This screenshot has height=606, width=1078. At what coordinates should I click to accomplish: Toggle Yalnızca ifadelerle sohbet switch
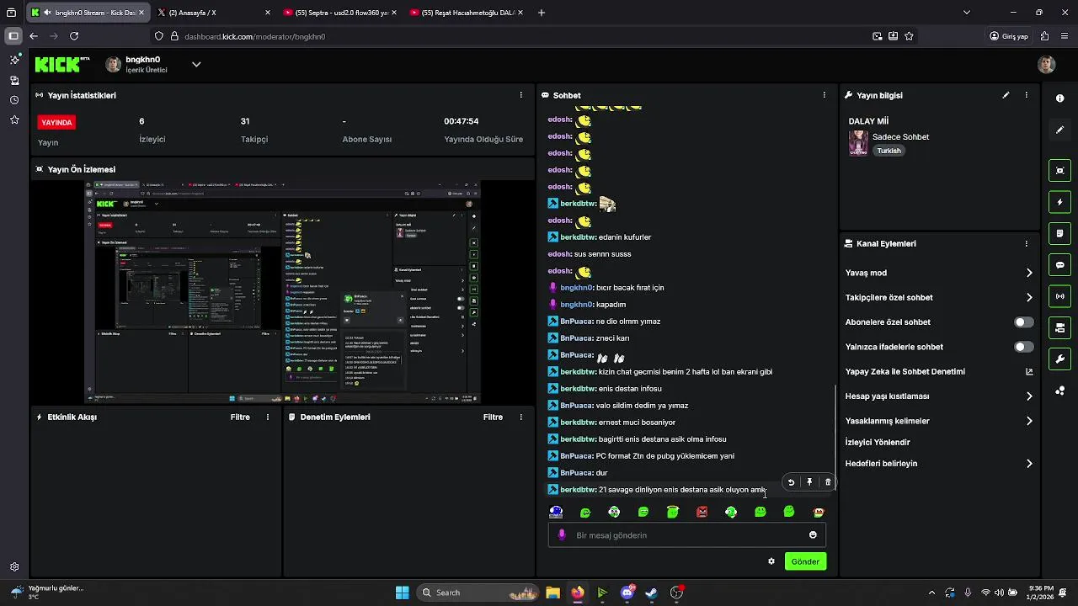tap(1023, 347)
